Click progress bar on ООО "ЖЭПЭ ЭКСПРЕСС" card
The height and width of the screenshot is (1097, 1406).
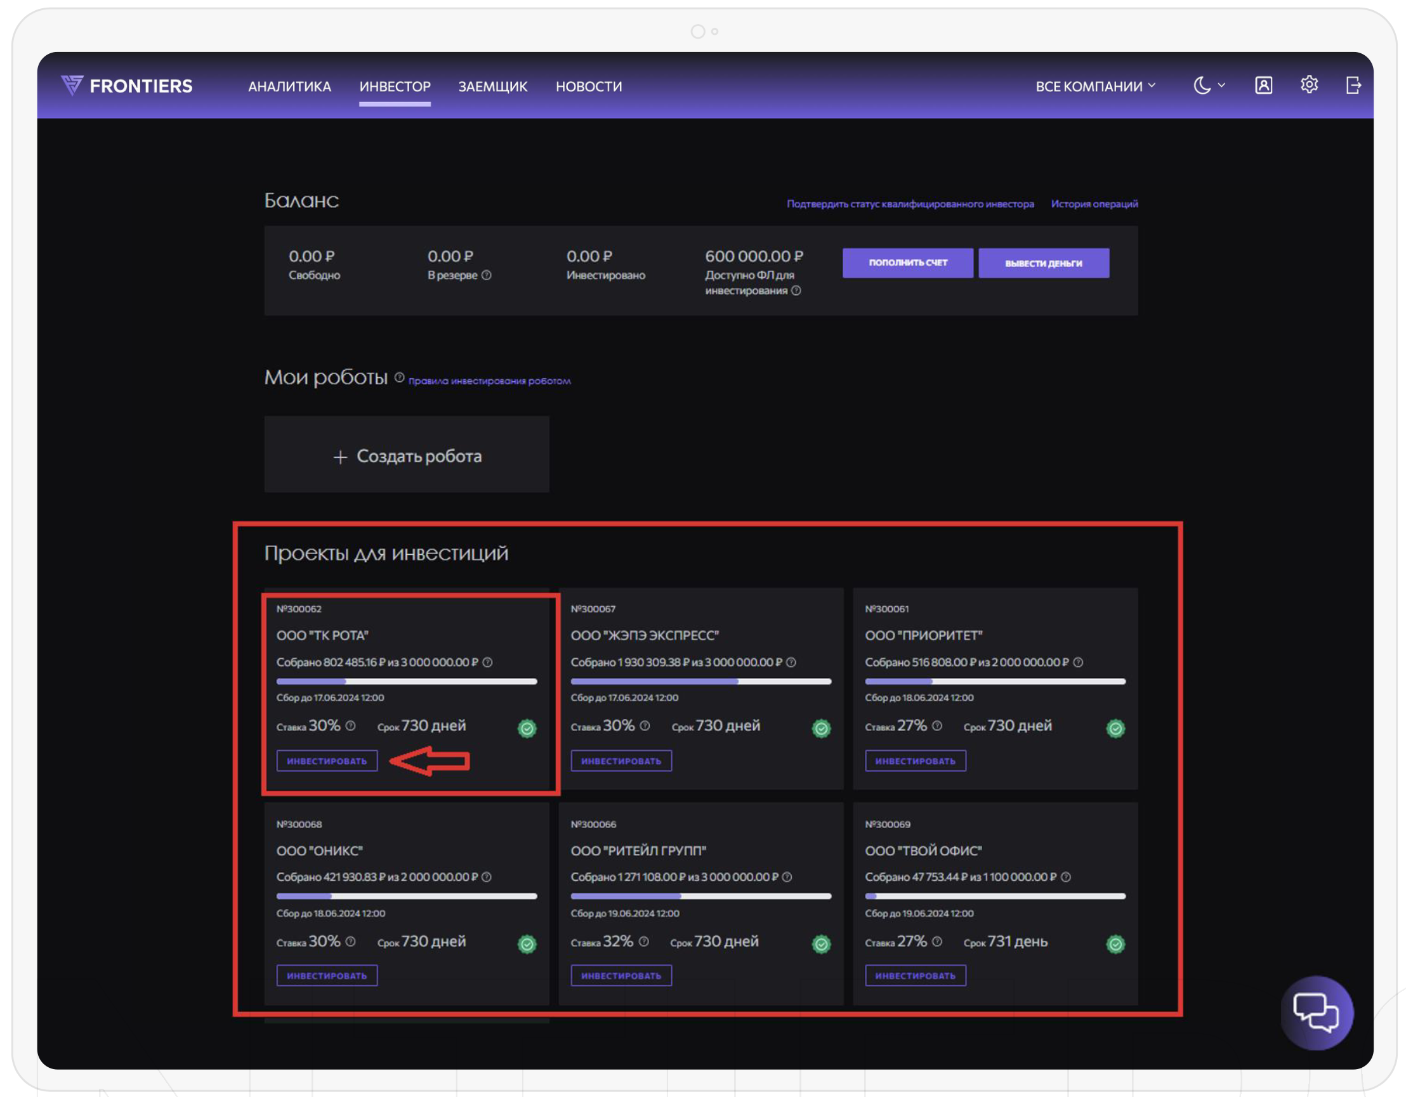700,682
